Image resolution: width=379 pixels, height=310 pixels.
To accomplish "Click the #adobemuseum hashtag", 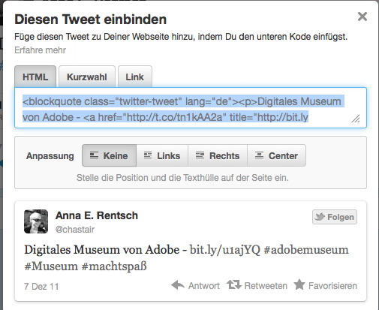I will [x=306, y=250].
